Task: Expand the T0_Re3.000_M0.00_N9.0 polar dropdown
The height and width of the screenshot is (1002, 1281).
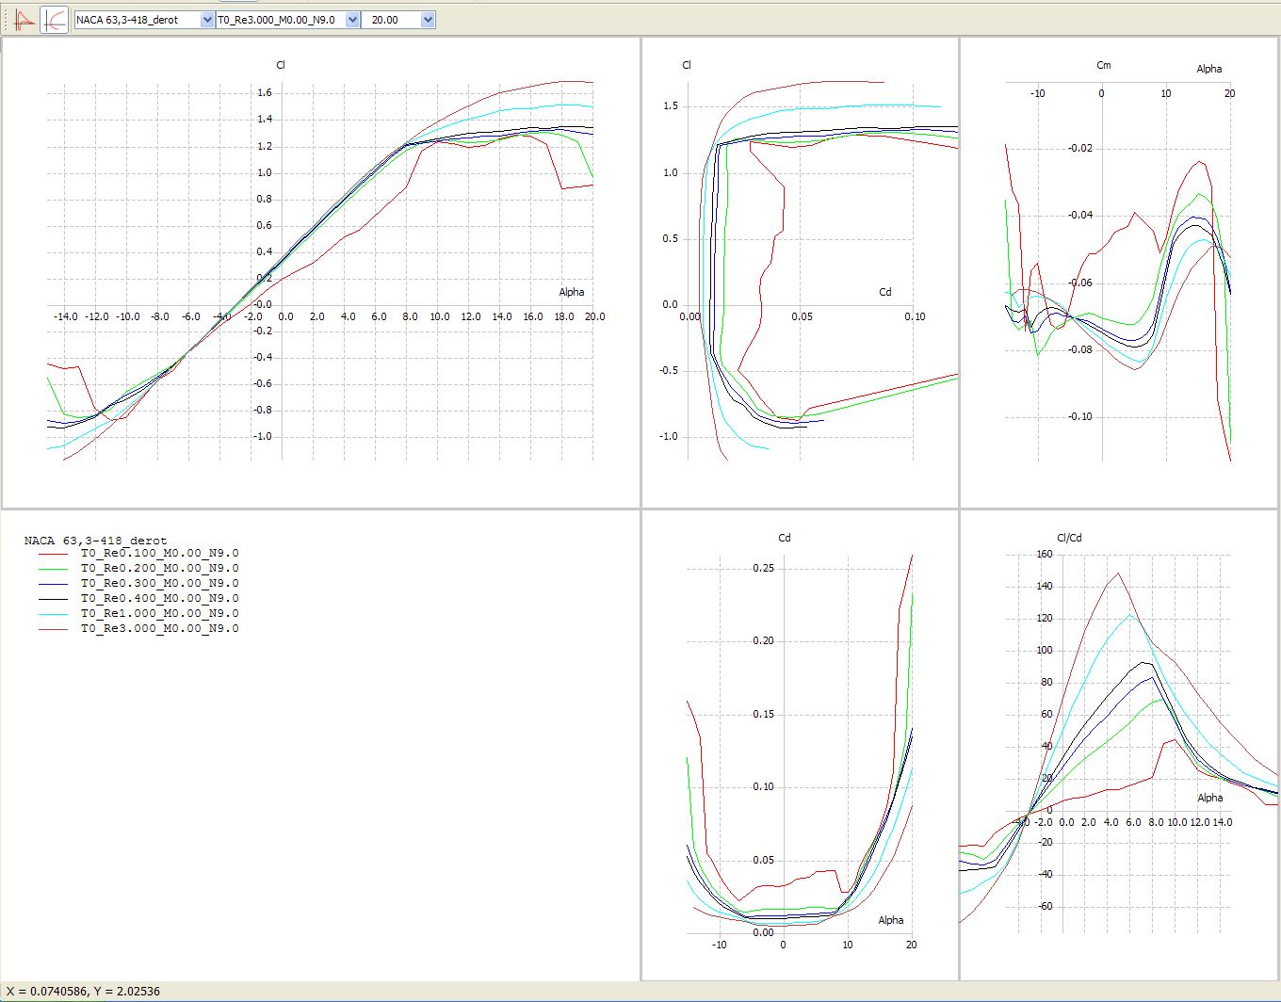Action: point(352,20)
